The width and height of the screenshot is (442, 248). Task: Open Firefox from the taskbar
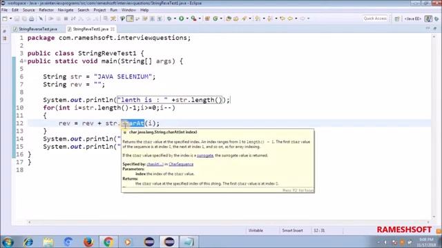click(88, 242)
